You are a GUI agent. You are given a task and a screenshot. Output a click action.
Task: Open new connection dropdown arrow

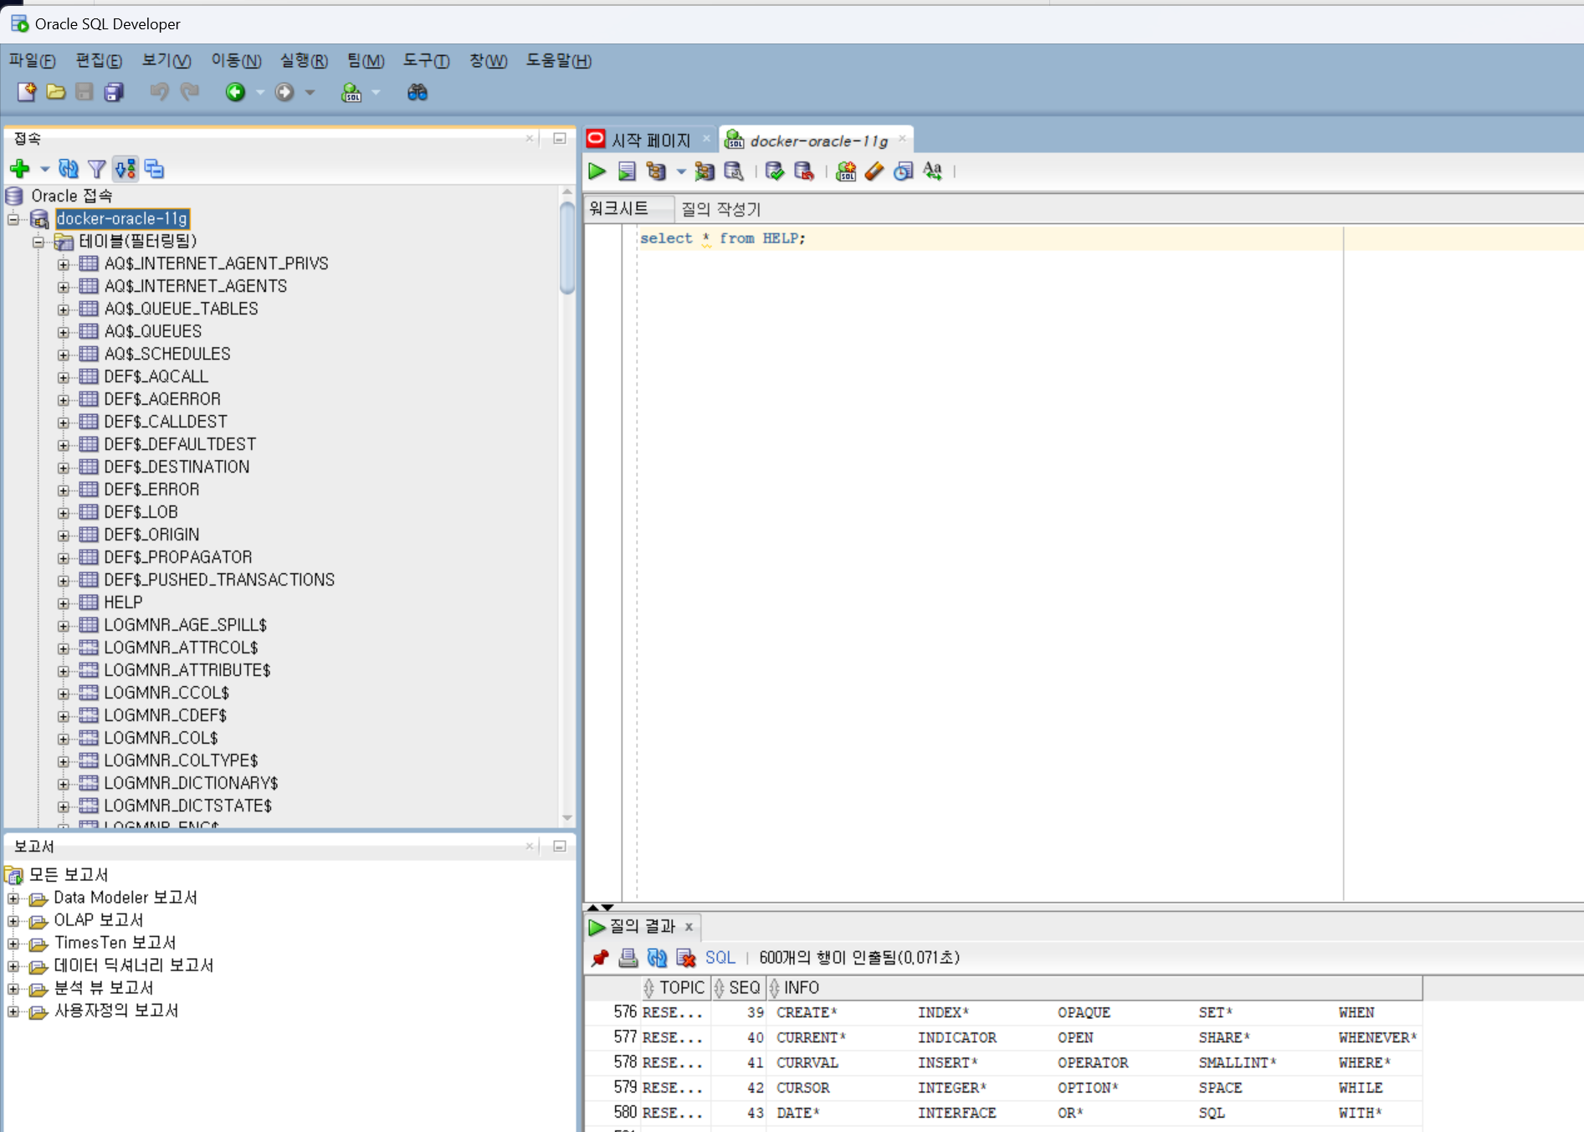(x=45, y=169)
